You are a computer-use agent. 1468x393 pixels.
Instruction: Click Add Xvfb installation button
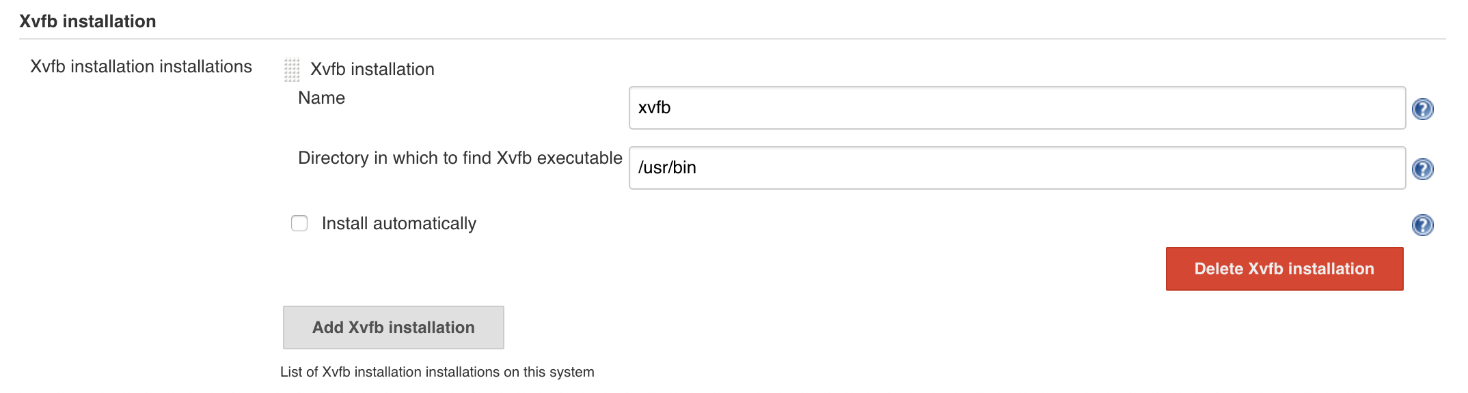click(x=393, y=327)
